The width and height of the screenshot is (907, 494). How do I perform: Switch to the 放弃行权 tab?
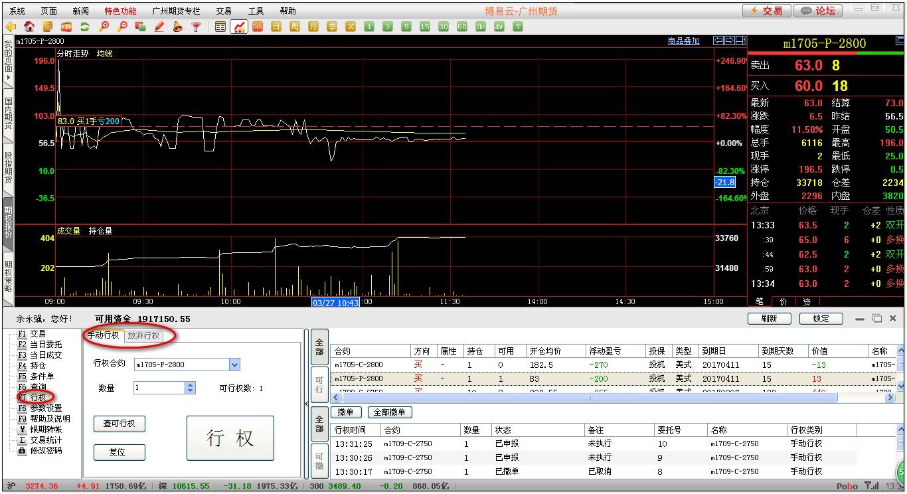pyautogui.click(x=143, y=335)
